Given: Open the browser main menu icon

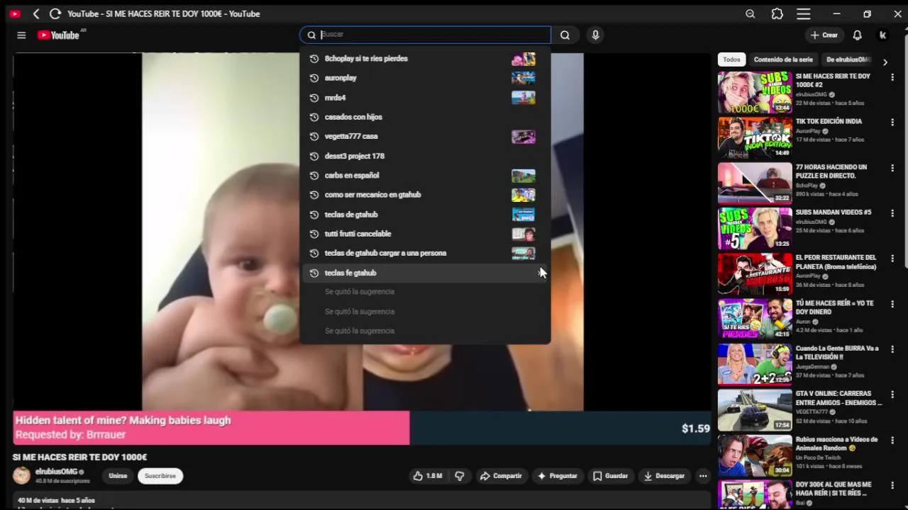Looking at the screenshot, I should (804, 13).
